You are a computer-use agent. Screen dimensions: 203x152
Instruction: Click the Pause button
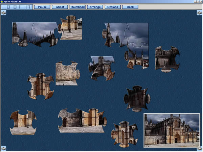coord(42,7)
